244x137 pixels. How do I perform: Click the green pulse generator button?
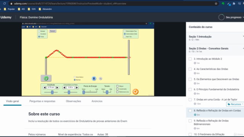point(46,78)
